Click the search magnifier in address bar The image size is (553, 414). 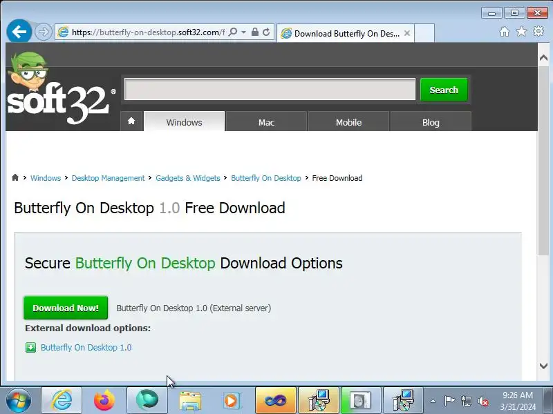233,32
